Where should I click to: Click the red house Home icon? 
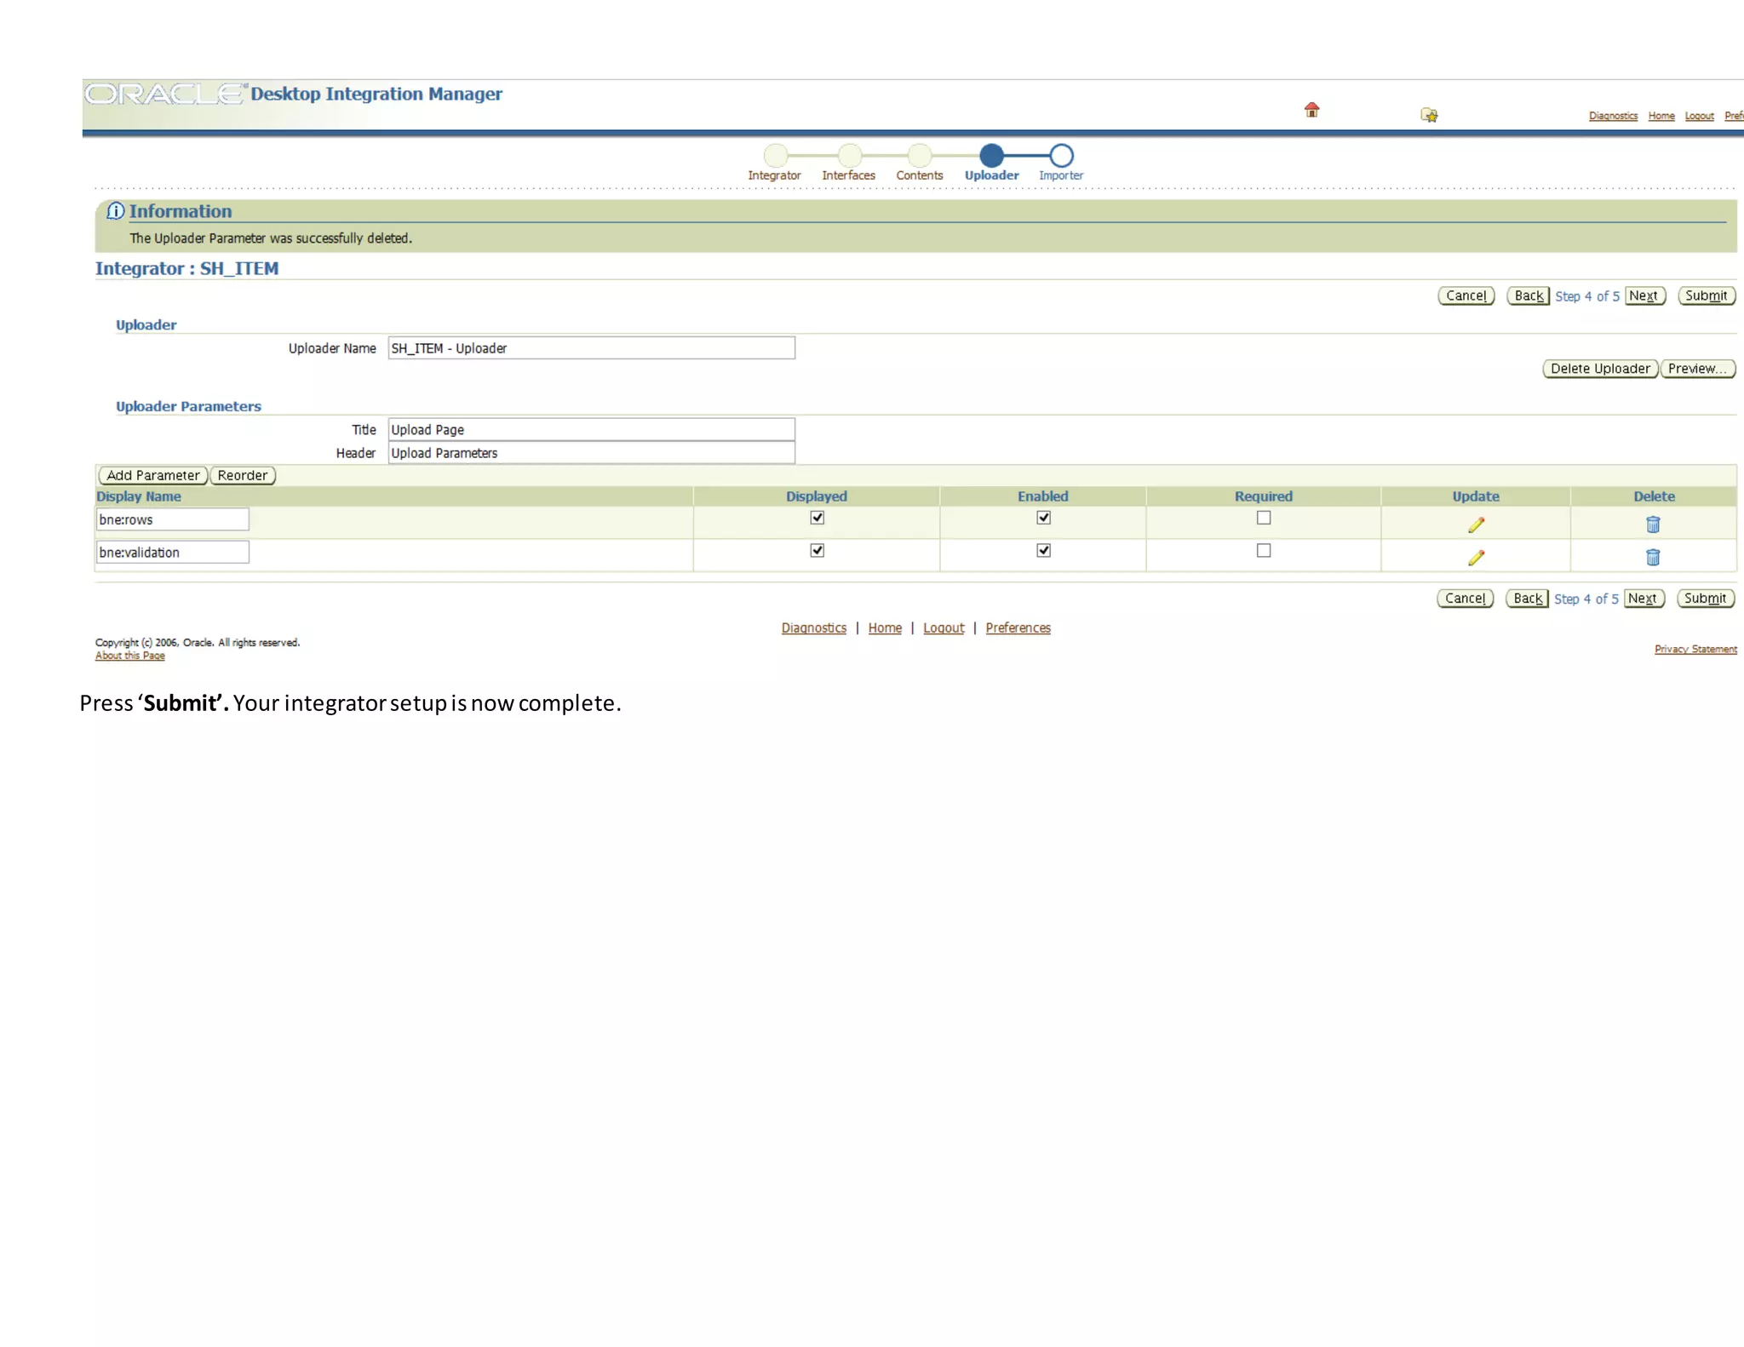coord(1311,110)
